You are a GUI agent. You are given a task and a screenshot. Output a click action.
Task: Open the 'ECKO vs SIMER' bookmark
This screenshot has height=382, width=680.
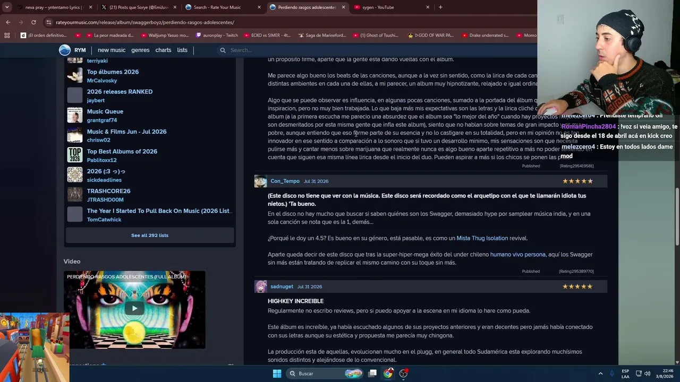tap(268, 36)
